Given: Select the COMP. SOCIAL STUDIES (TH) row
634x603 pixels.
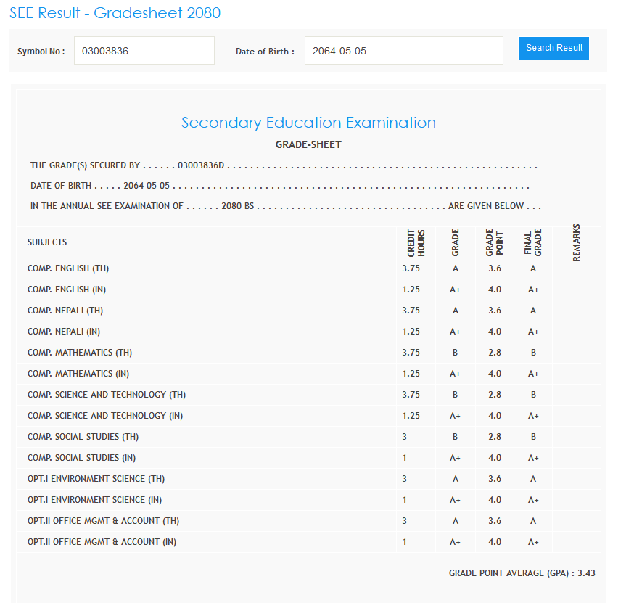Looking at the screenshot, I should click(83, 437).
